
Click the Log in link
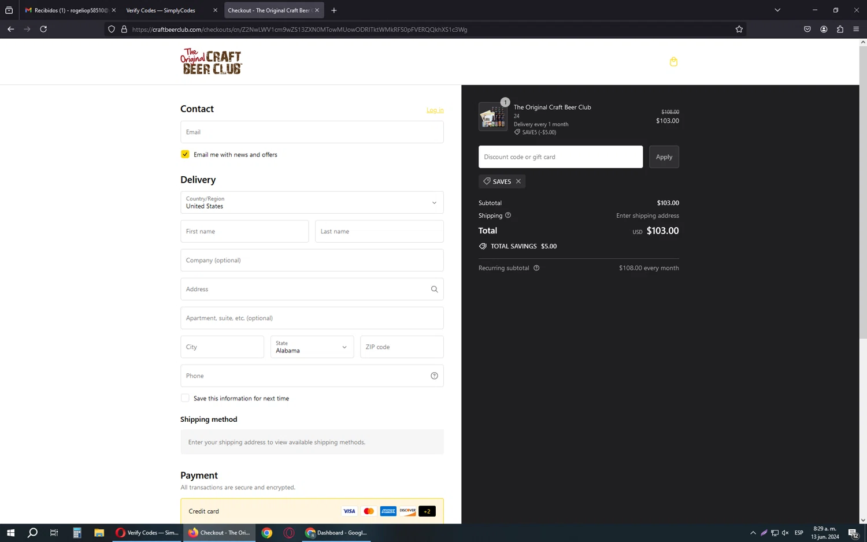pos(435,110)
